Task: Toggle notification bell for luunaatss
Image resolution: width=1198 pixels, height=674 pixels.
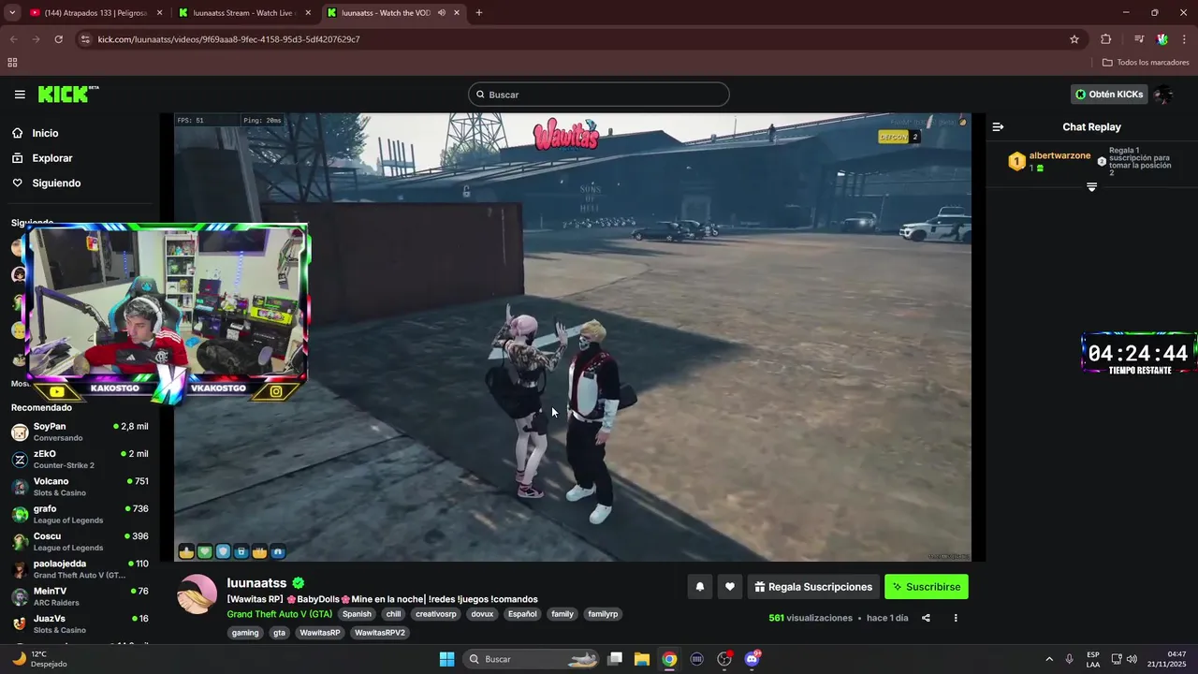Action: click(699, 587)
